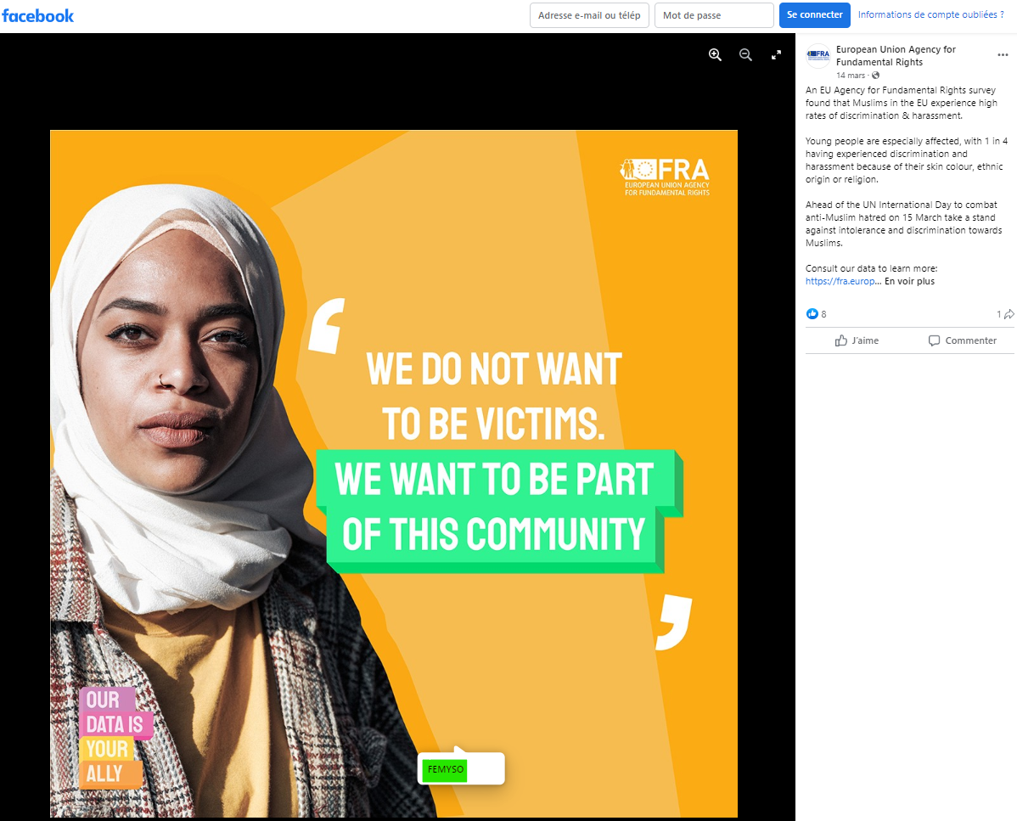Viewport: 1017px width, 821px height.
Task: Open the fra.europ link in the post
Action: tap(843, 281)
